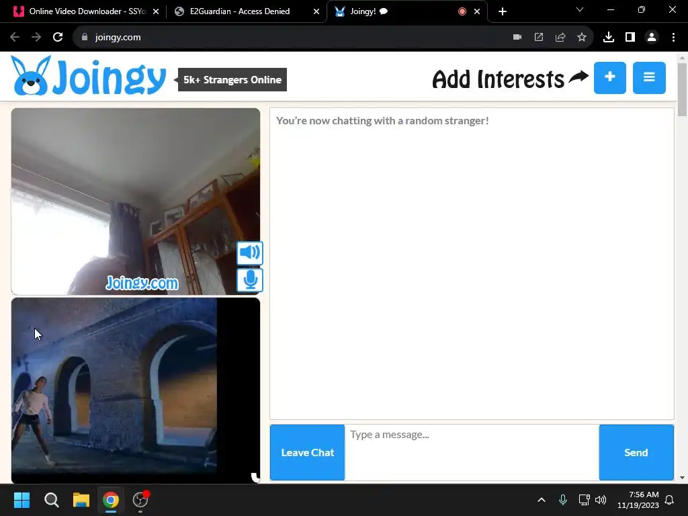The image size is (688, 516).
Task: Click your own webcam preview video
Action: click(136, 390)
